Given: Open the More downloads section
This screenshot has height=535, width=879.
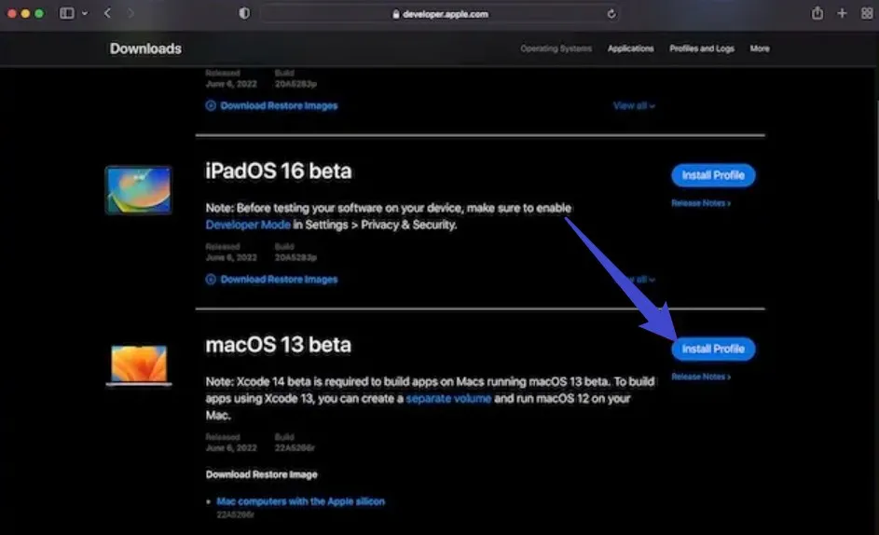Looking at the screenshot, I should [x=760, y=48].
